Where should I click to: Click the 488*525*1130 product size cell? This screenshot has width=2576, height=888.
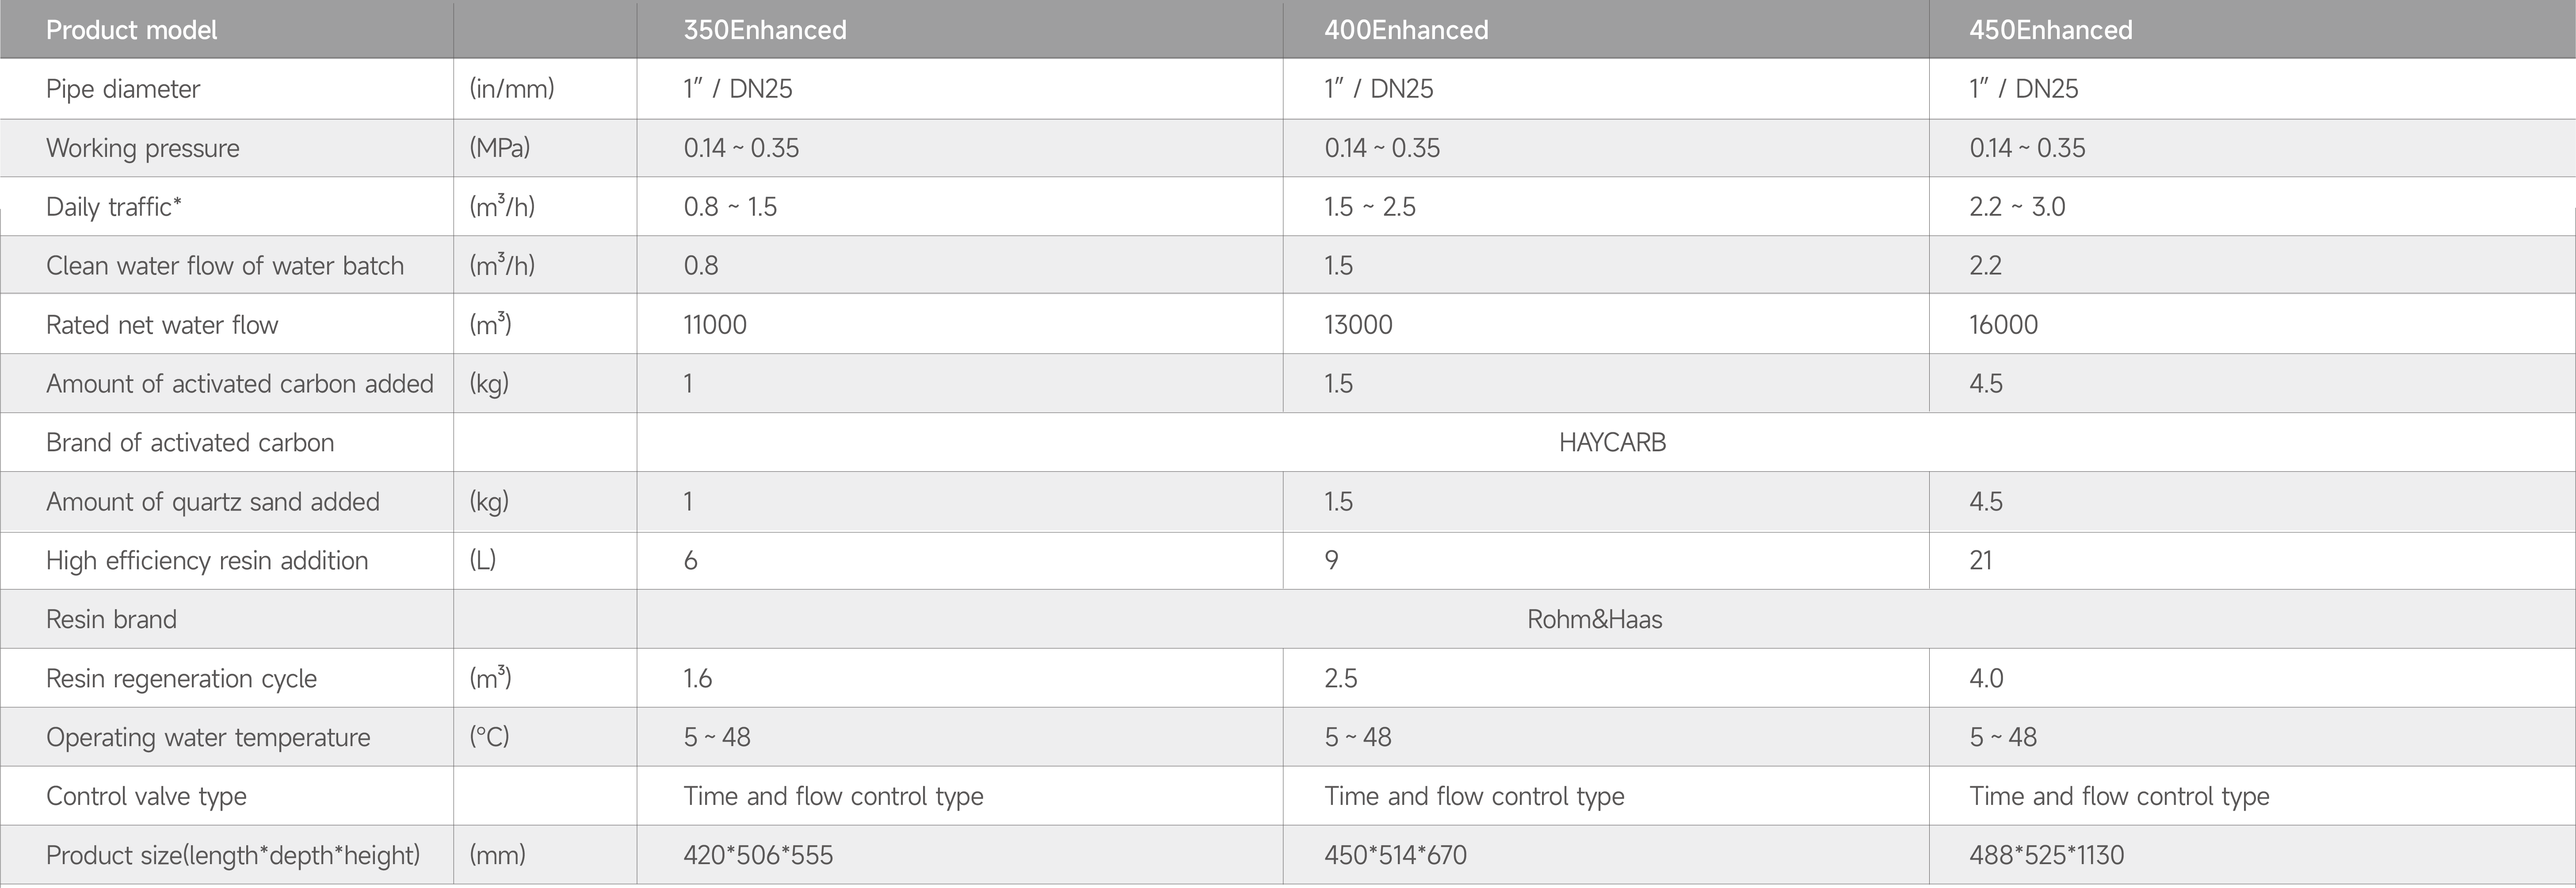point(2047,855)
